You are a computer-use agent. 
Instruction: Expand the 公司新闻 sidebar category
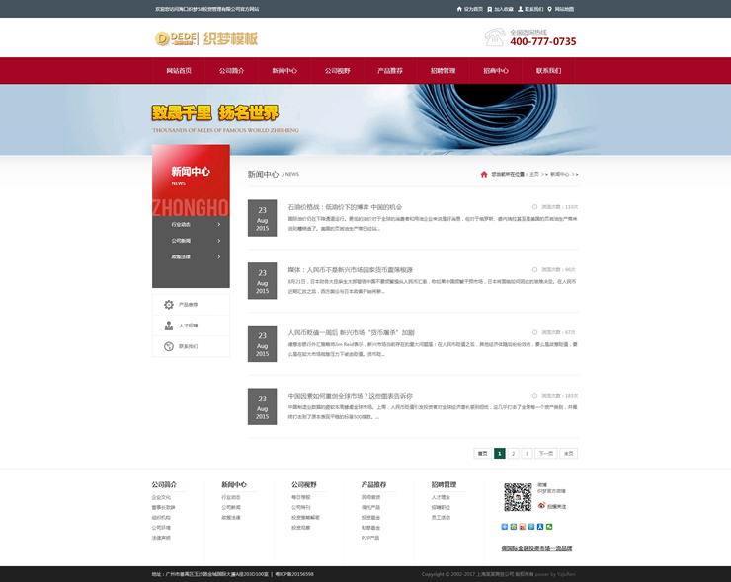191,241
